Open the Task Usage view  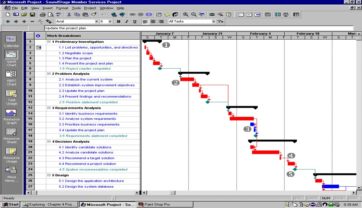[x=11, y=97]
